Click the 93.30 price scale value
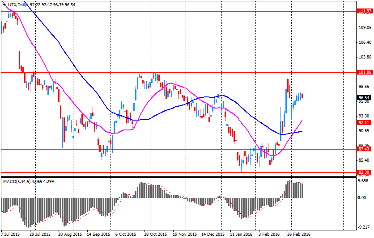 (364, 116)
